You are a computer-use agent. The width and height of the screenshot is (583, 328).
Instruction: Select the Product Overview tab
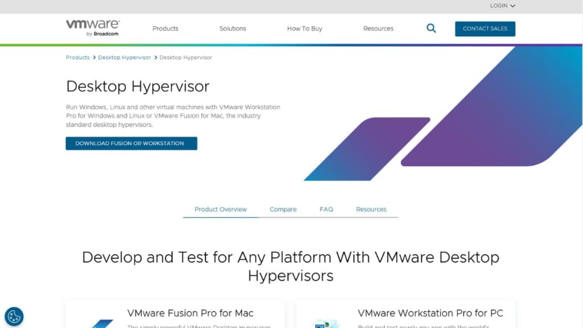point(220,209)
